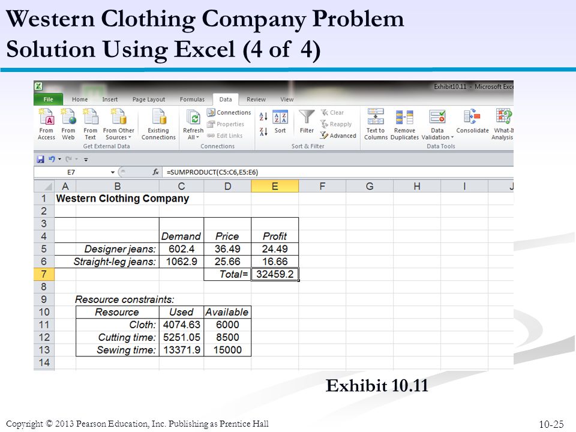Click the Excel application icon

pyautogui.click(x=38, y=86)
